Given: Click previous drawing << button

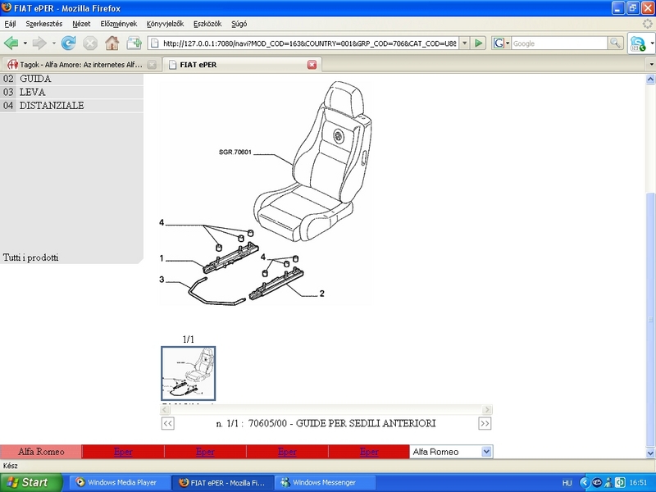Looking at the screenshot, I should pyautogui.click(x=168, y=423).
